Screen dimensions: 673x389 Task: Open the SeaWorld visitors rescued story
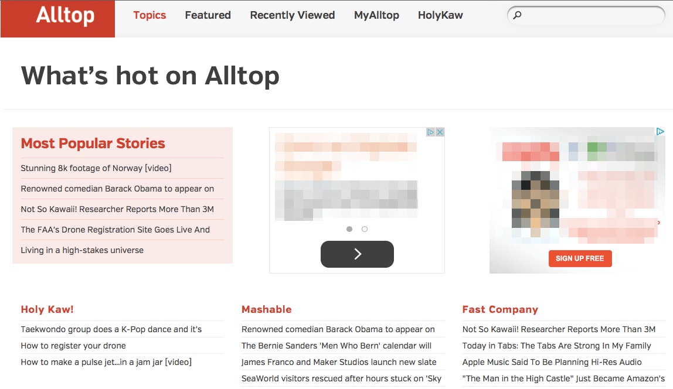pyautogui.click(x=341, y=378)
